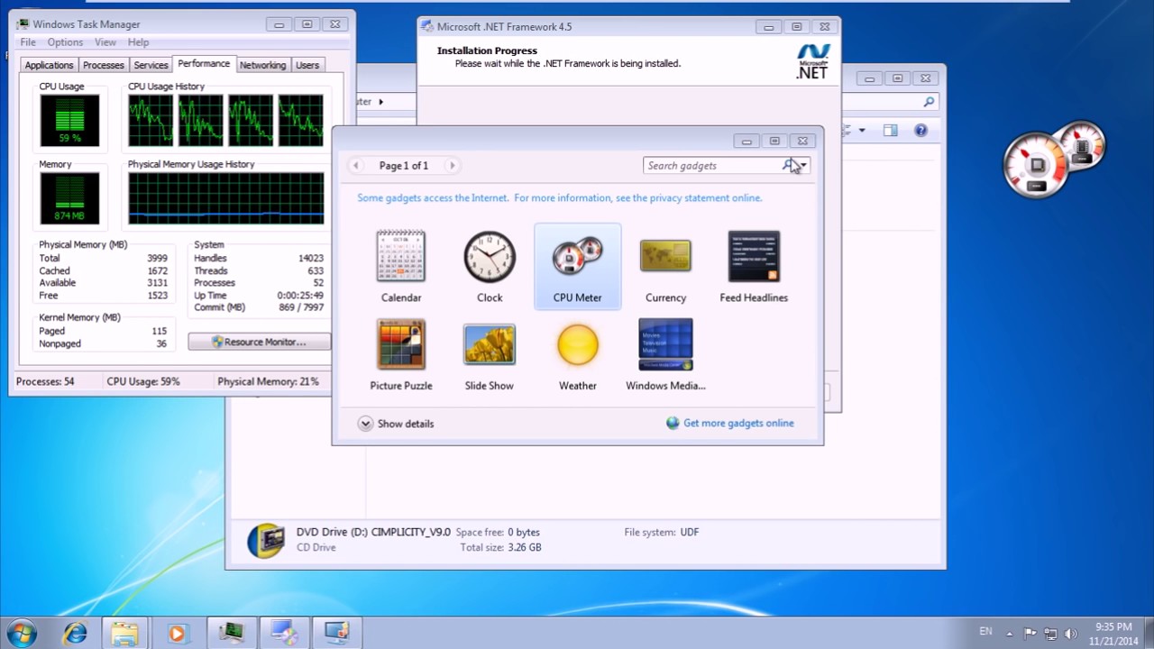Expand Show details in the gadget gallery
Viewport: 1154px width, 649px height.
coord(396,424)
